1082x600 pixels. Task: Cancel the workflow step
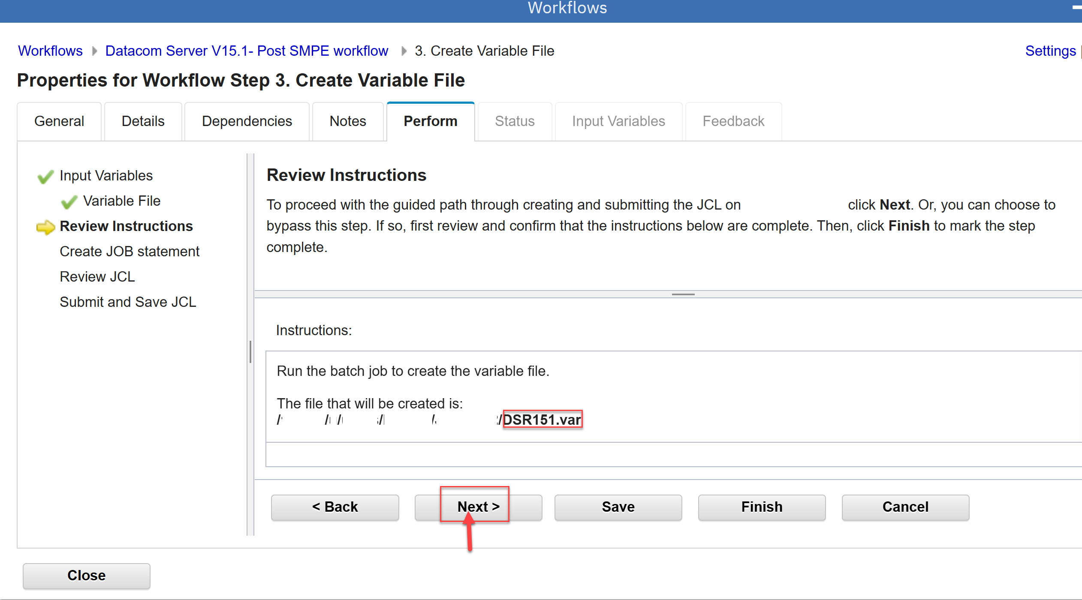(905, 507)
